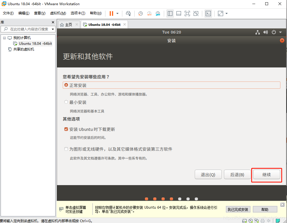
Task: Show or hide the library panel
Action: click(170, 13)
